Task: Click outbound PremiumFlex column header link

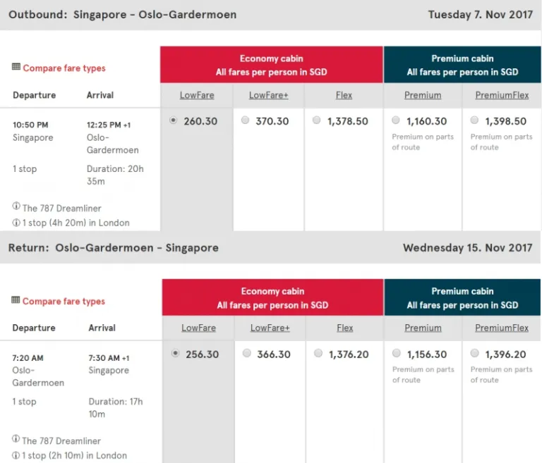Action: point(502,95)
